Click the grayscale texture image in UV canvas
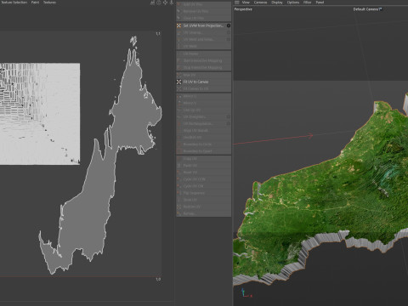The width and height of the screenshot is (408, 306). tap(40, 114)
